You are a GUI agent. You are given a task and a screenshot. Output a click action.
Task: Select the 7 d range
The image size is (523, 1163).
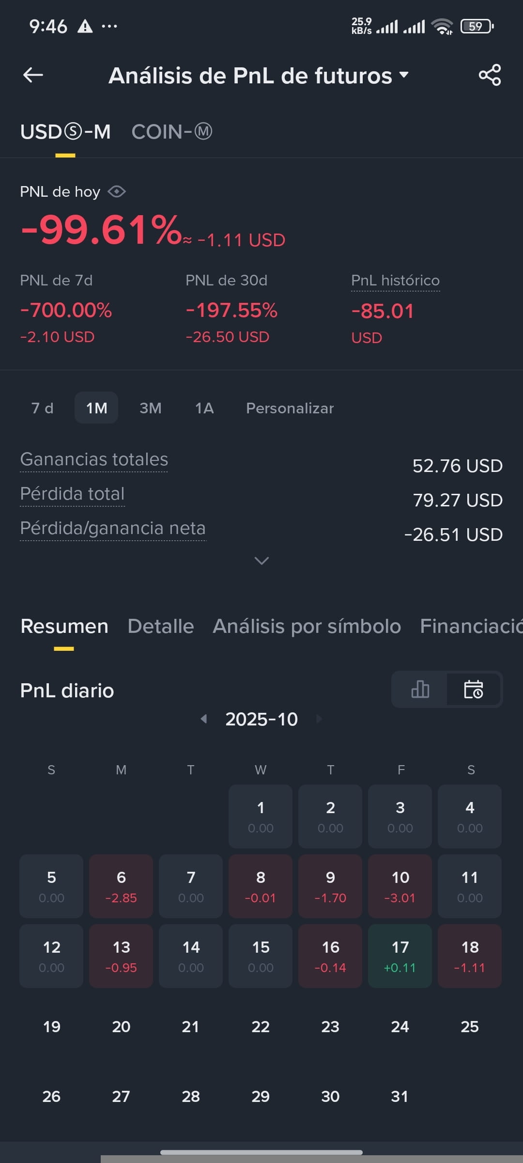point(42,408)
